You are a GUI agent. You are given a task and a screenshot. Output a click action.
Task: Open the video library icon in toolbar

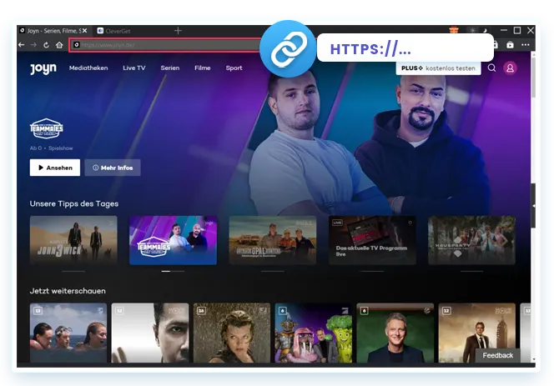pos(510,45)
